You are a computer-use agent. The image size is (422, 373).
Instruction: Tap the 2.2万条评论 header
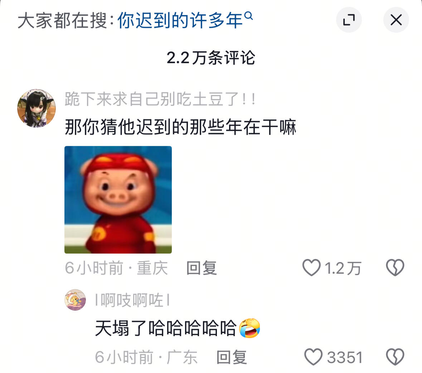click(x=211, y=57)
